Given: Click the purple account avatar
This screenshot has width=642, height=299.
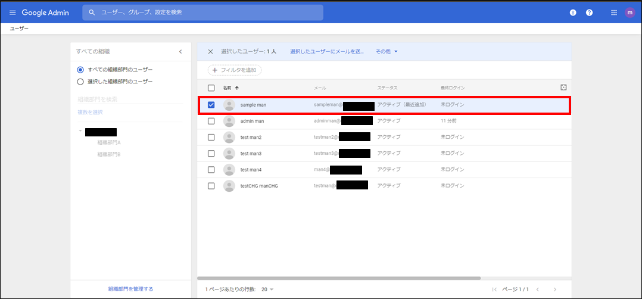Looking at the screenshot, I should point(629,13).
